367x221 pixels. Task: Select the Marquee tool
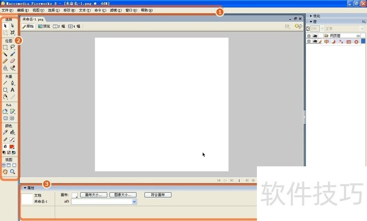[x=5, y=47]
